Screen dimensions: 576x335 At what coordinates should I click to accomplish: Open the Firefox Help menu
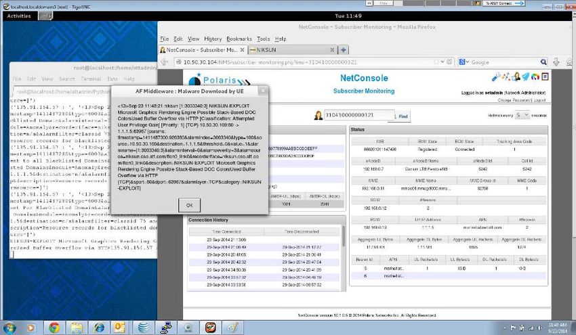coord(281,39)
